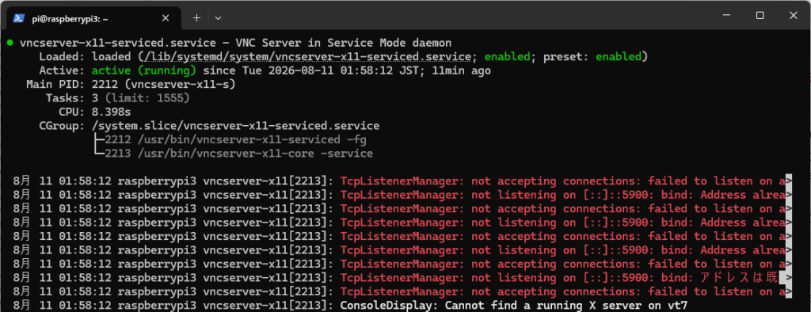Select the 2213 vncserver-x11-core -service tree entry
This screenshot has width=811, height=312.
click(238, 154)
